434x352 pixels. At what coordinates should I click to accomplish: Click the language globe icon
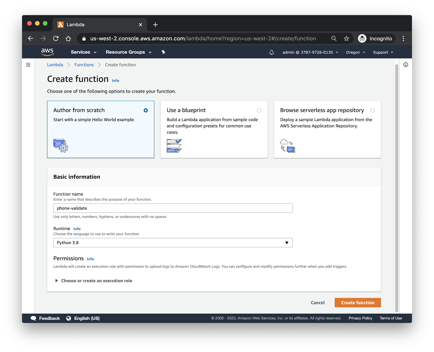[69, 318]
